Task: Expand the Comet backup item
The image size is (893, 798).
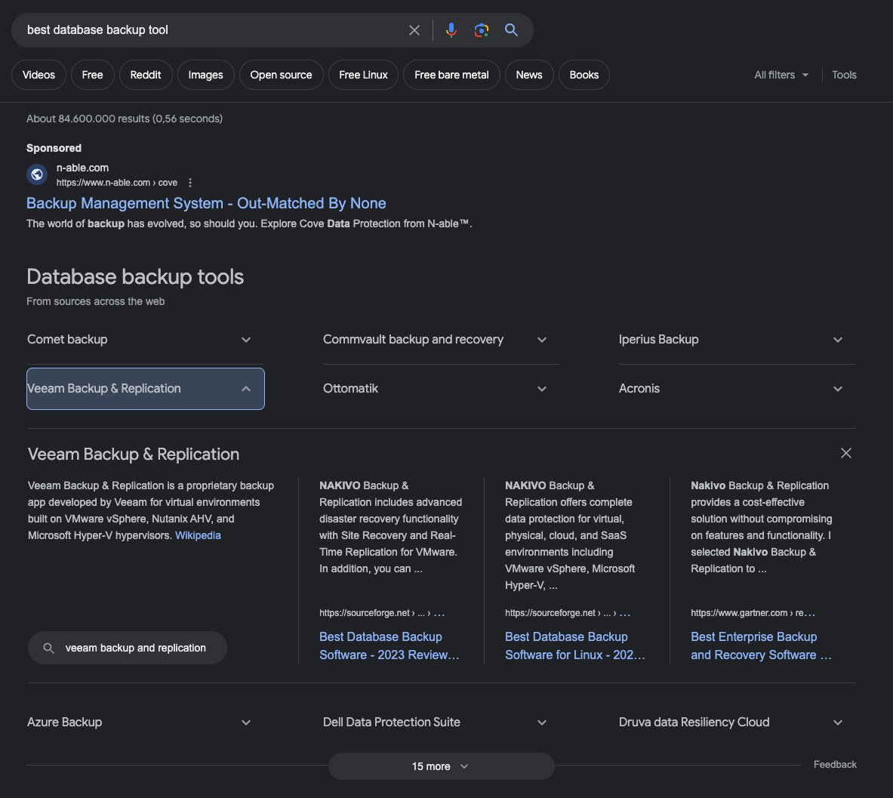Action: [x=145, y=340]
